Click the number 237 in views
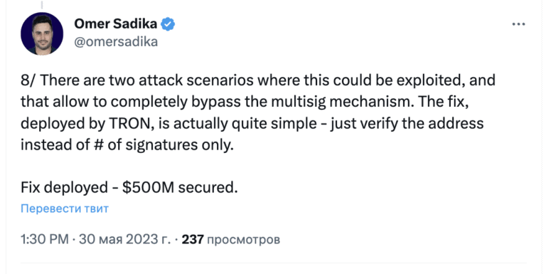The width and height of the screenshot is (546, 274). tap(193, 240)
